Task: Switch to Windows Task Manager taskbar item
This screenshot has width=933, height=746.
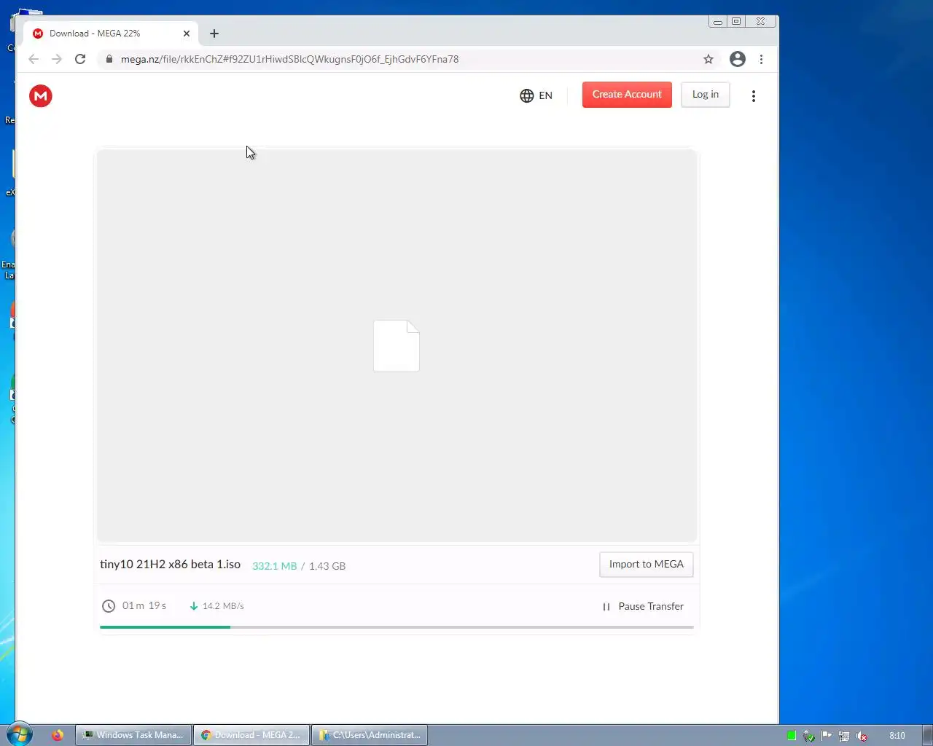Action: (133, 735)
